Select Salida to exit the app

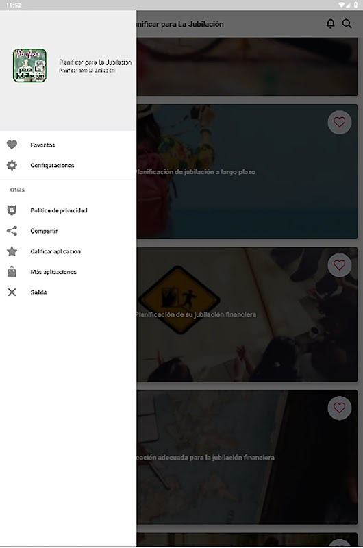(x=68, y=292)
